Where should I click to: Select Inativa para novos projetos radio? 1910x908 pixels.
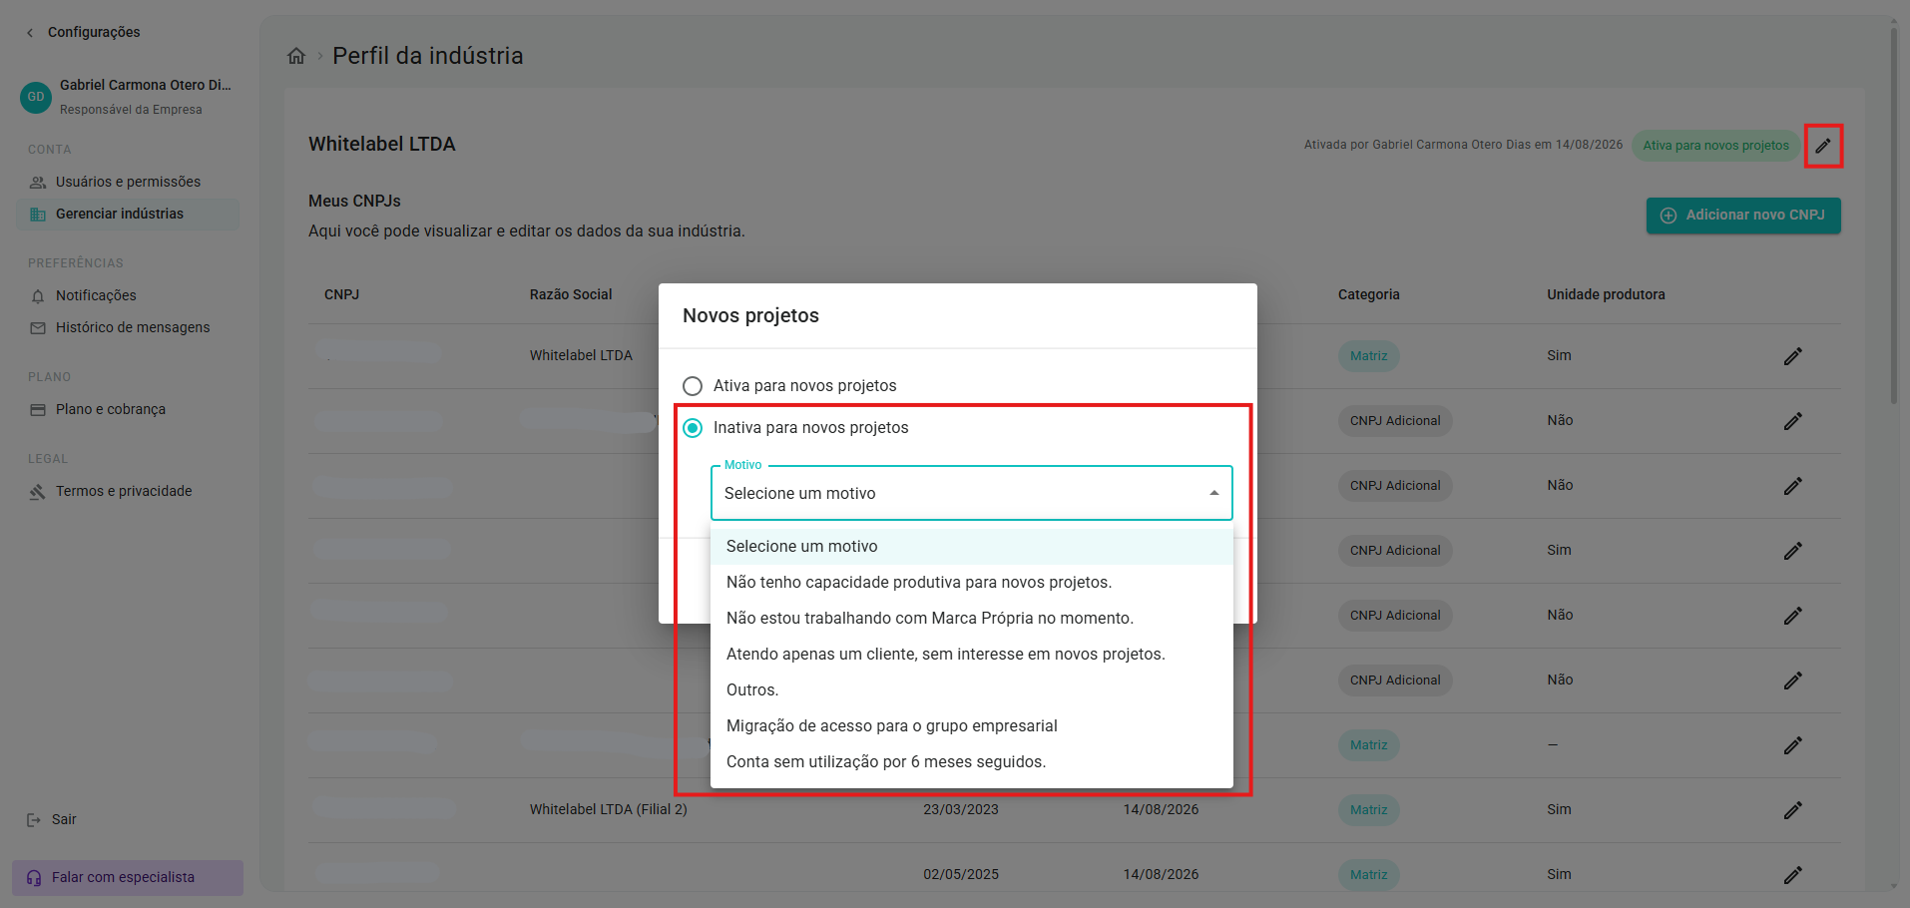tap(693, 428)
